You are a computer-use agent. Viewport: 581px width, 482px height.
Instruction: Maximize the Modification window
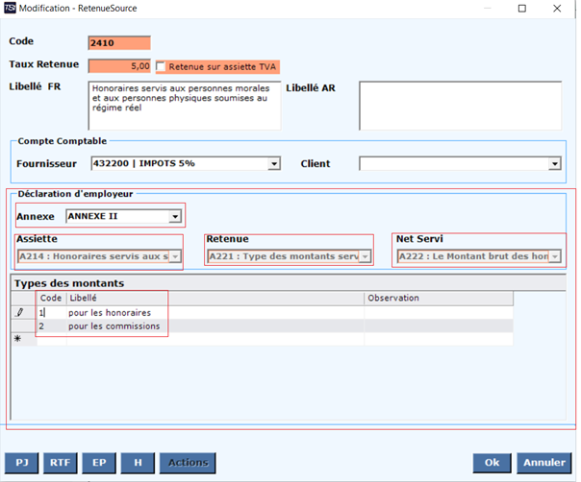[x=521, y=8]
